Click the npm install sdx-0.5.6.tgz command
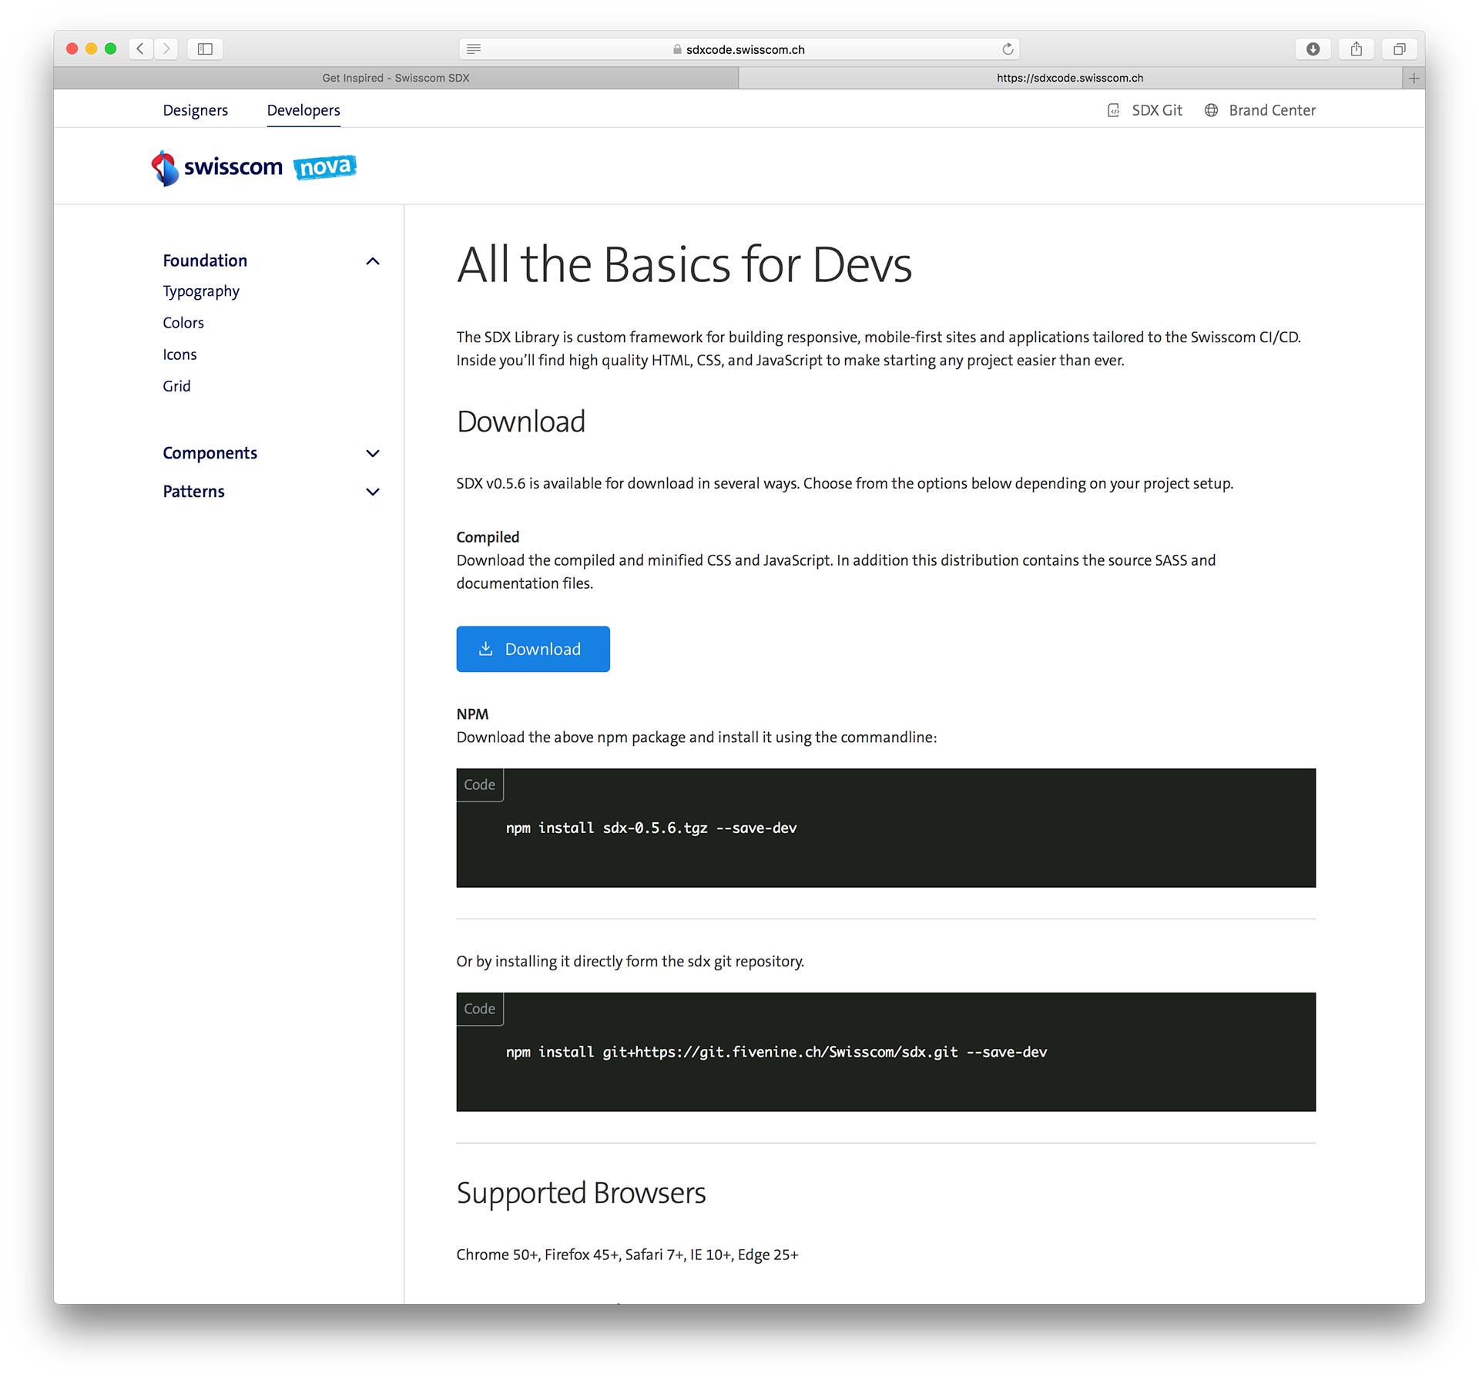The height and width of the screenshot is (1381, 1479). coord(652,828)
